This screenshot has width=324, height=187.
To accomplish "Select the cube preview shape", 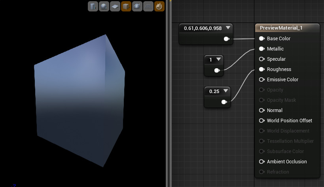I will [x=126, y=6].
